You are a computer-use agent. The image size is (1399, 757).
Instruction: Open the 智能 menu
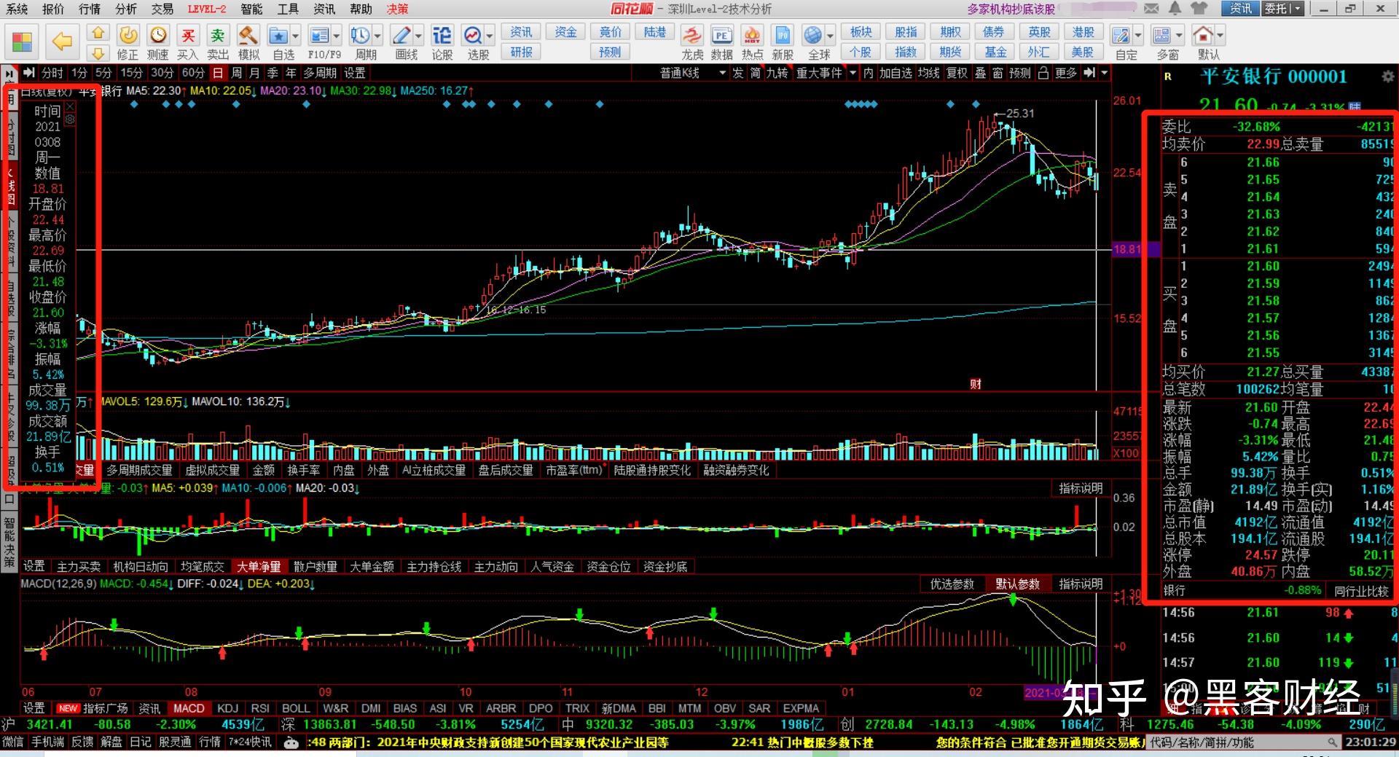click(x=251, y=9)
